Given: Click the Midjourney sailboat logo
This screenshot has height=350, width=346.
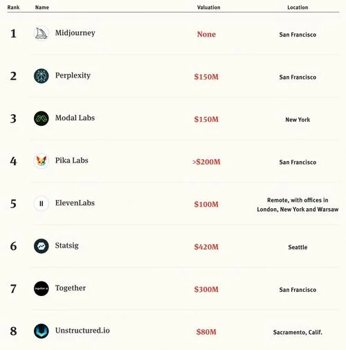Looking at the screenshot, I should (x=42, y=33).
